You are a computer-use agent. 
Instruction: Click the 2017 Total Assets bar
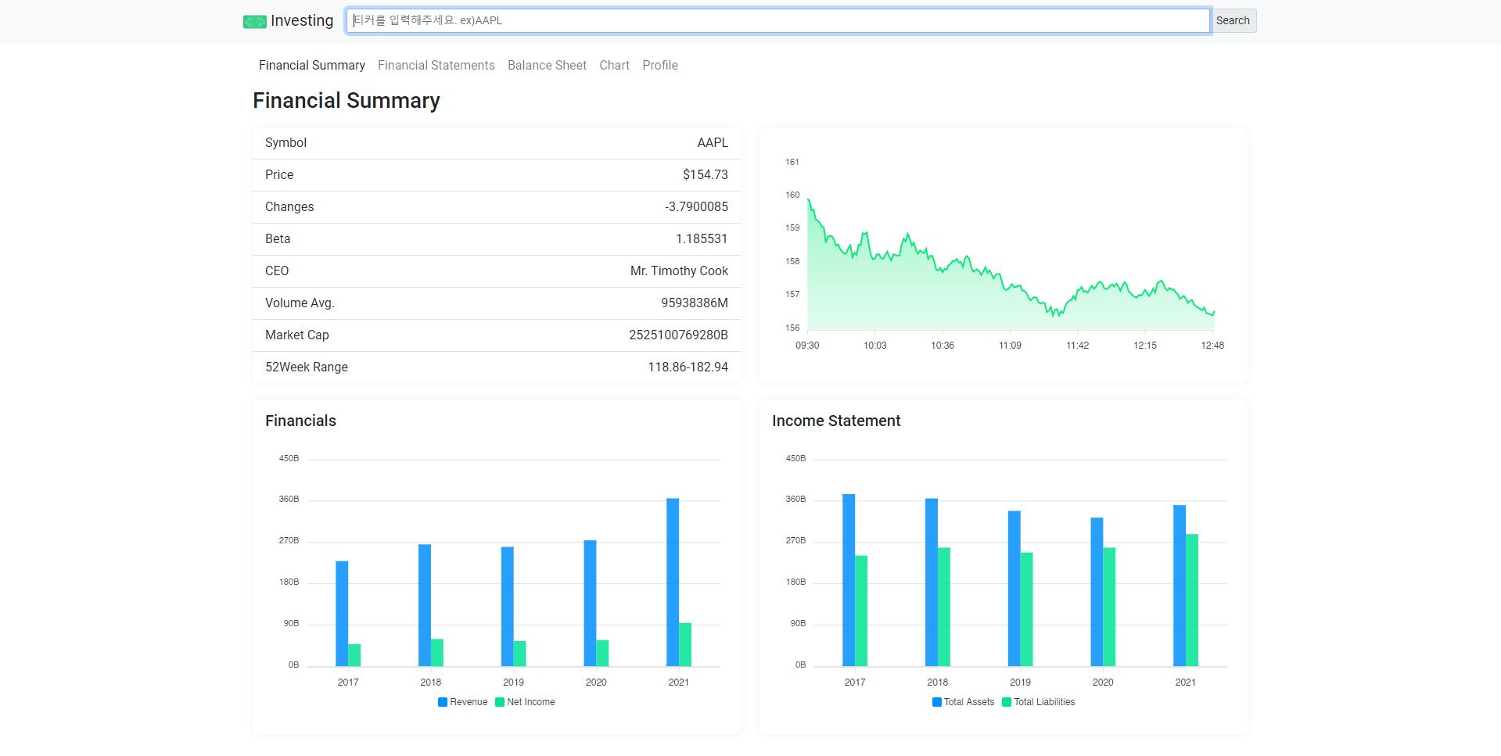click(x=848, y=579)
